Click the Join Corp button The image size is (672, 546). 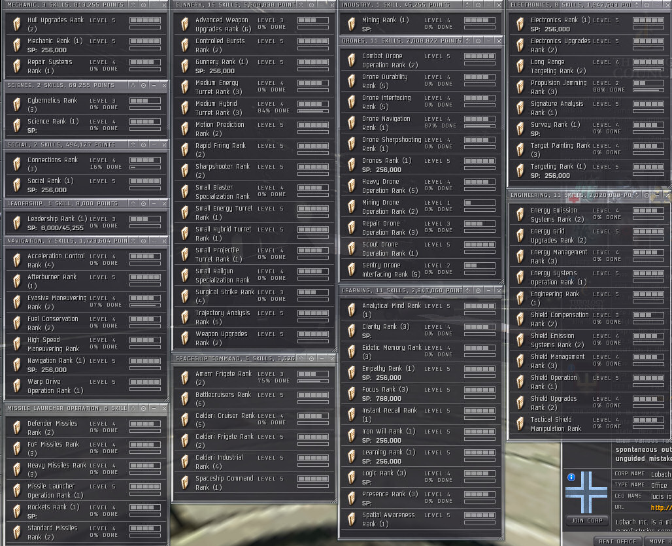587,520
